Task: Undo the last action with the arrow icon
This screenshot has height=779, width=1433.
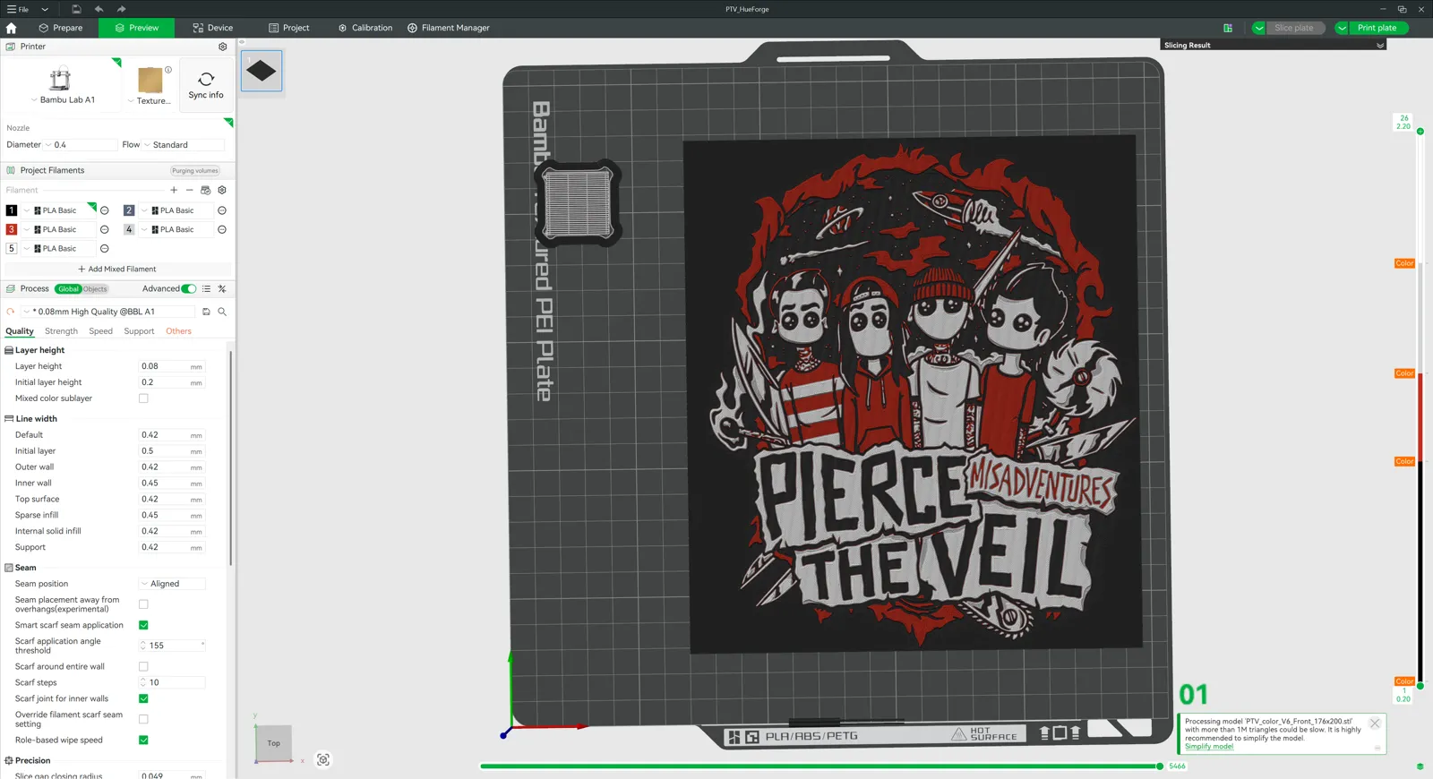Action: [99, 9]
